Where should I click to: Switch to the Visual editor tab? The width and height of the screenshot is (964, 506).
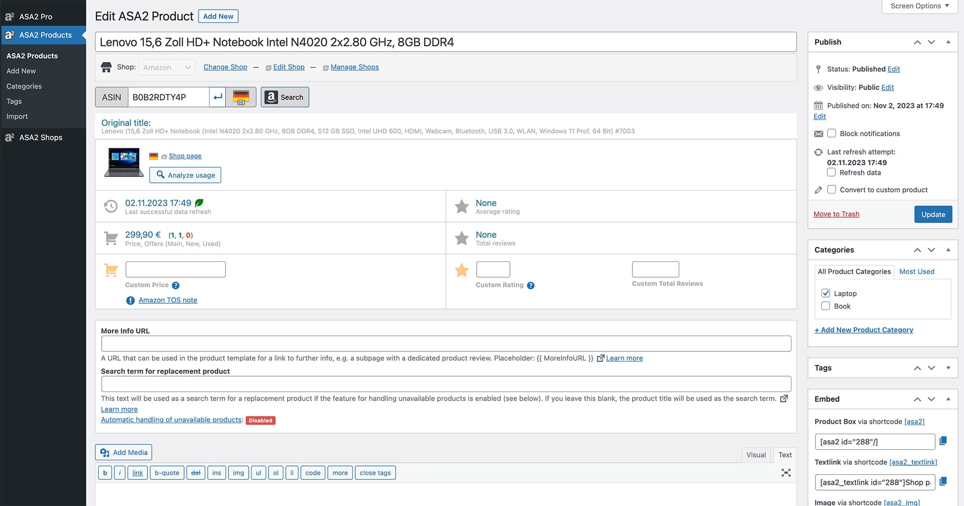point(756,455)
